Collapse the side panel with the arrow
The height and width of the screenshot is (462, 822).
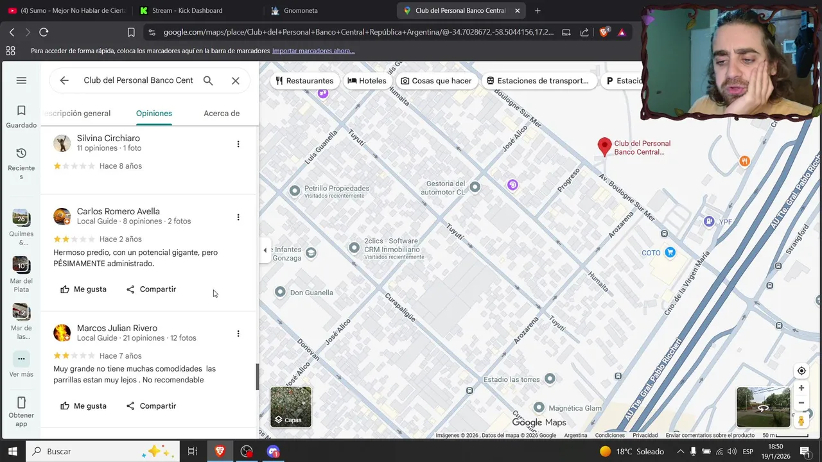[x=265, y=250]
